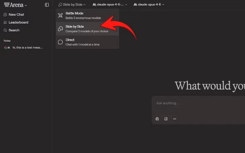Click the code brackets icon
Screen dimensions: 245x153
tap(175, 119)
